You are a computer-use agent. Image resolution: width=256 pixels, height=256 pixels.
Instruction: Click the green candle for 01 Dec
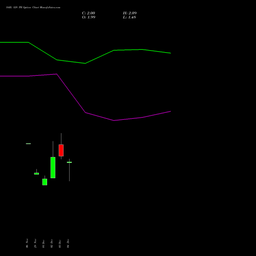(45, 182)
